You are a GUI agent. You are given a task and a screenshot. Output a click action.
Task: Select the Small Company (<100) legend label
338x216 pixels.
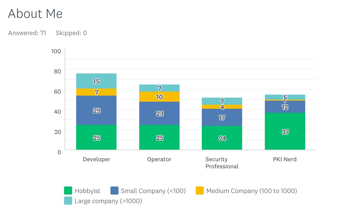(x=153, y=191)
